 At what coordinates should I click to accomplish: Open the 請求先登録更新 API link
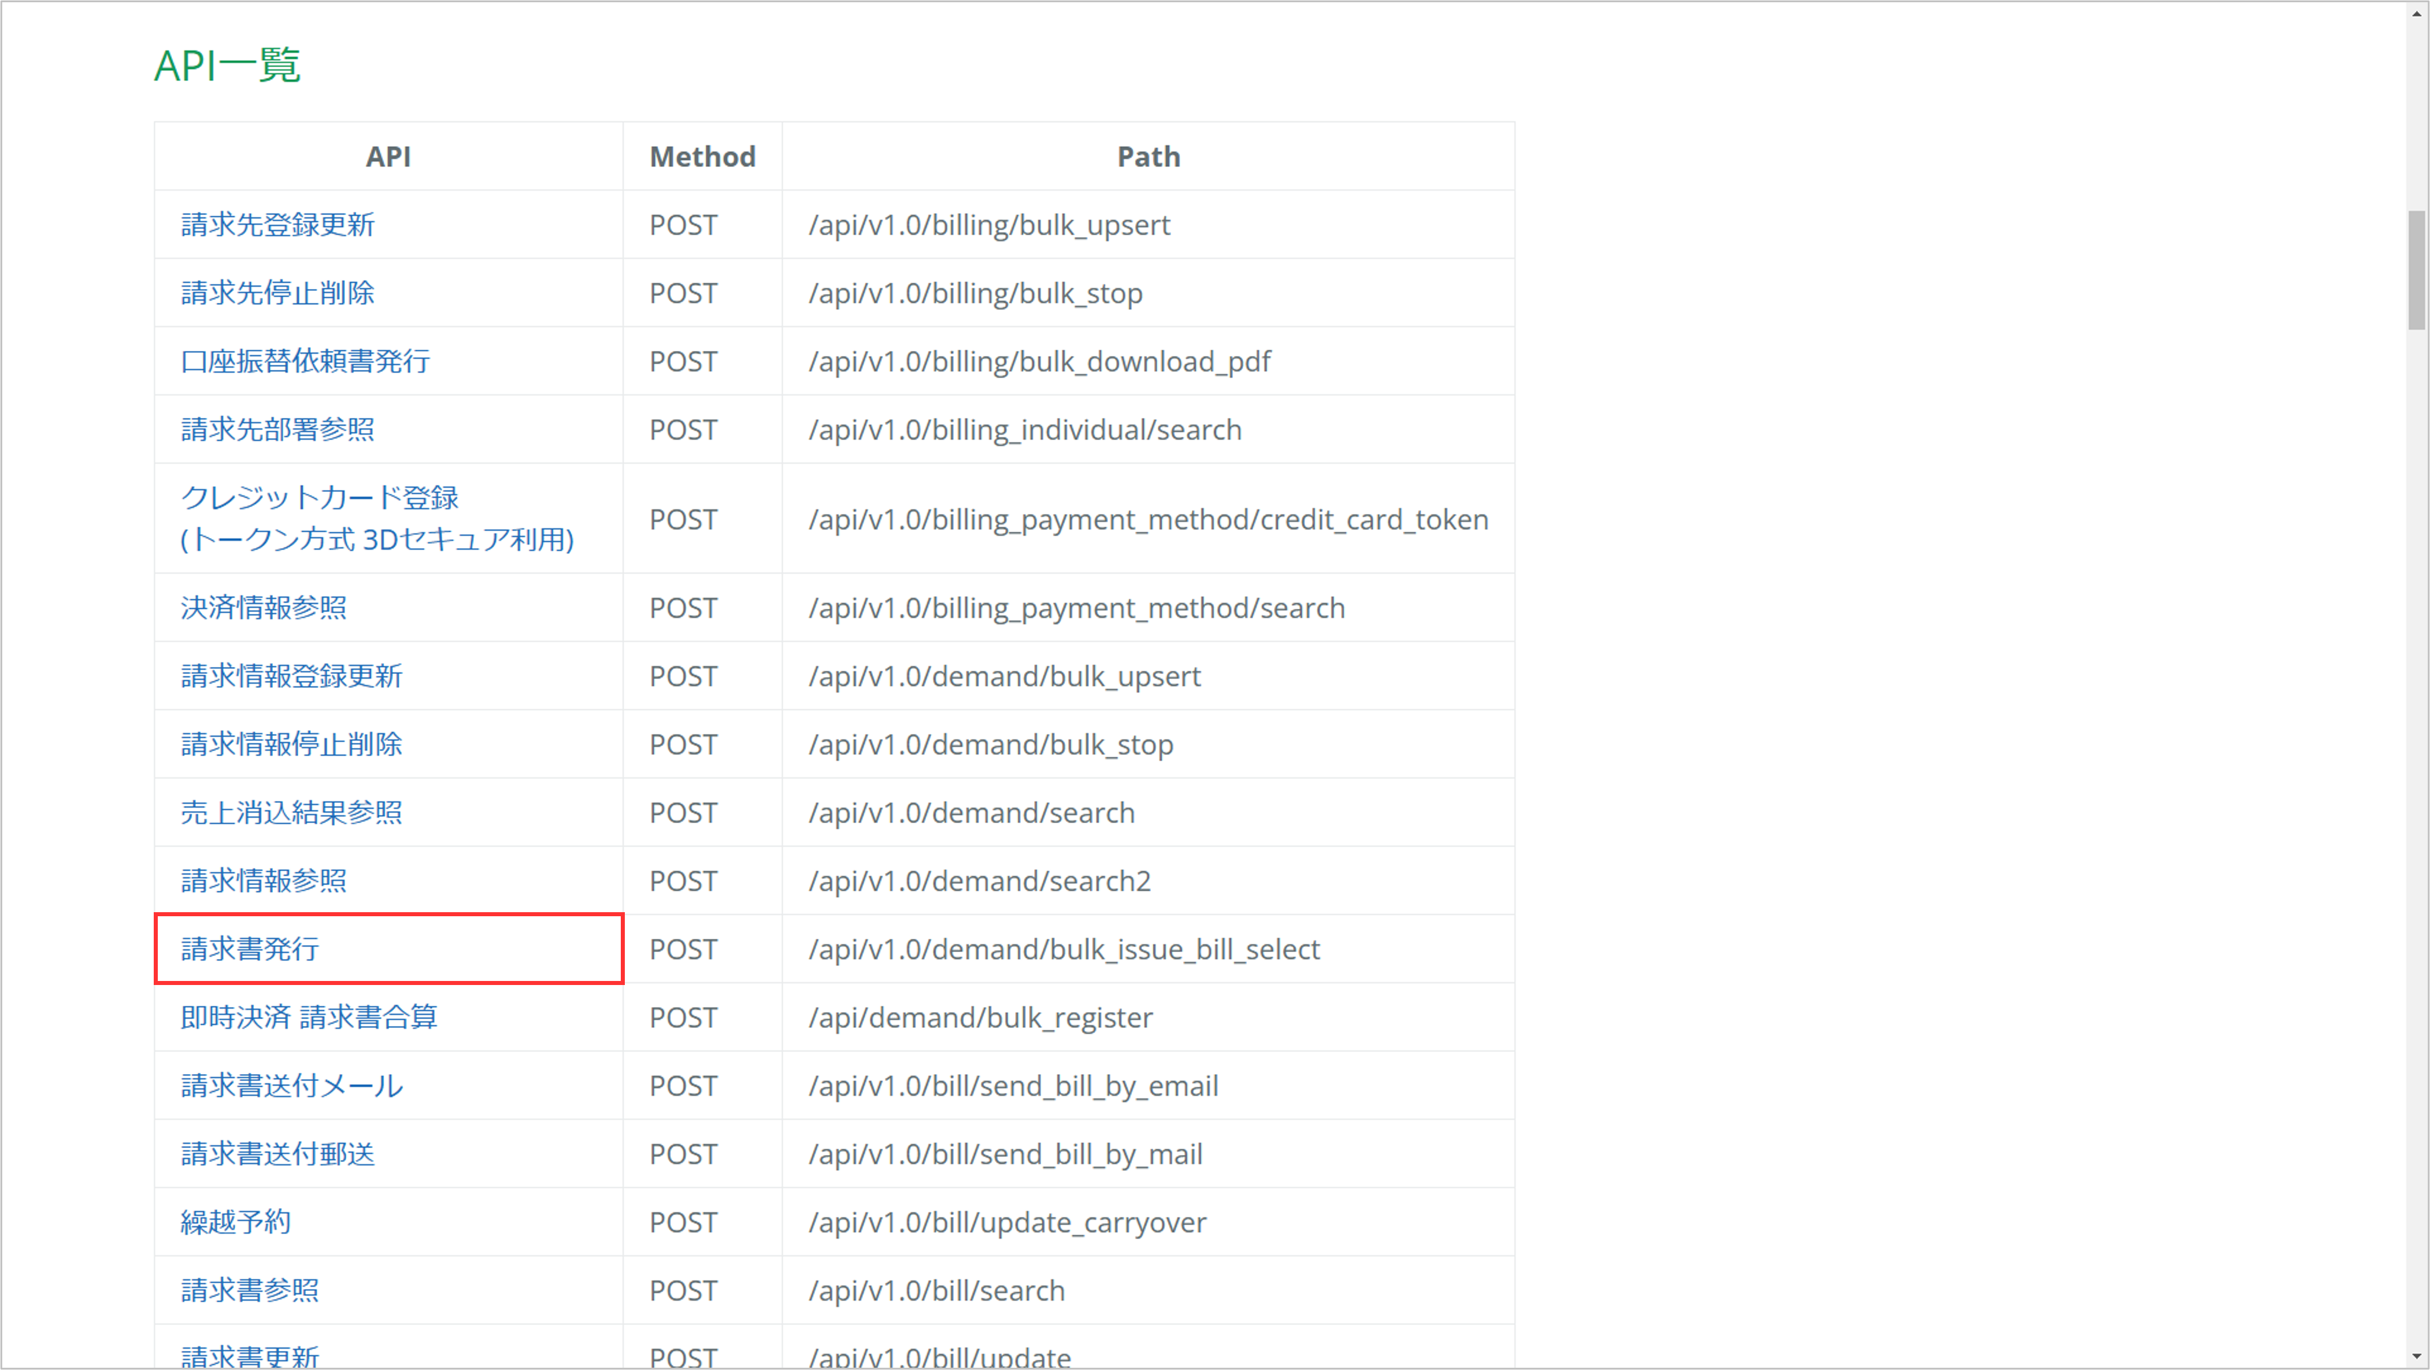pos(277,224)
